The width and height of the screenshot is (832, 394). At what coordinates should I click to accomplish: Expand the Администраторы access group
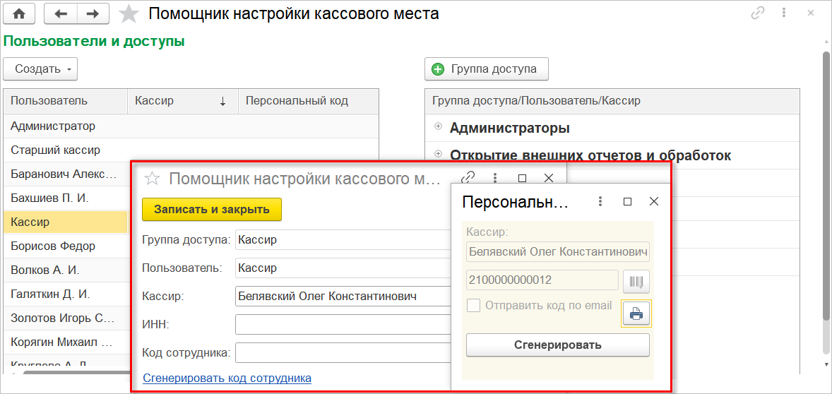click(438, 127)
